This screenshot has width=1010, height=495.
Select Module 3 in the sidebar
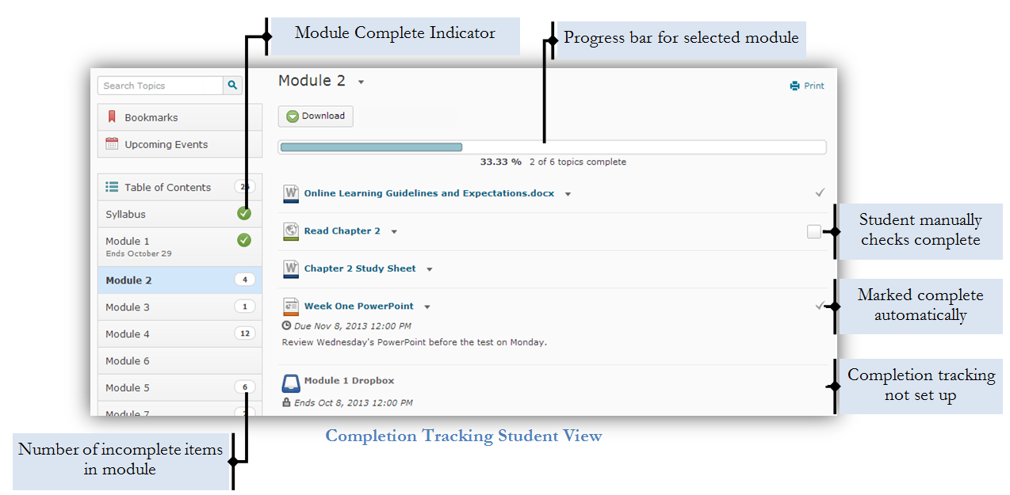[128, 307]
